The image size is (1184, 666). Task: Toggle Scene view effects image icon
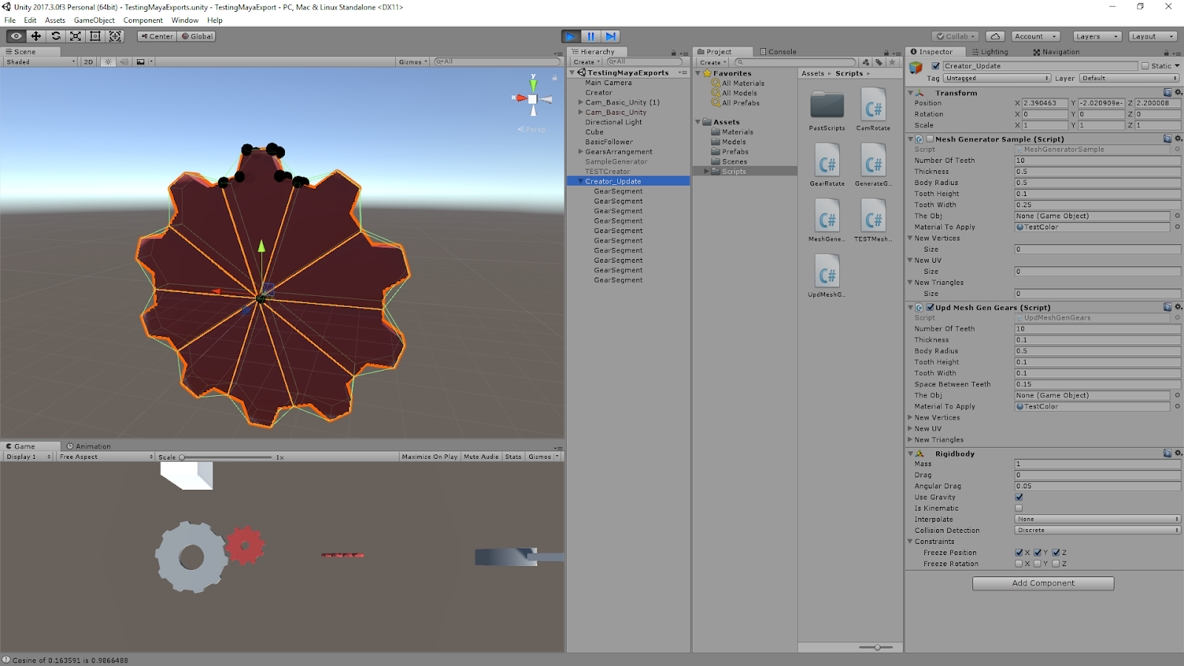141,62
